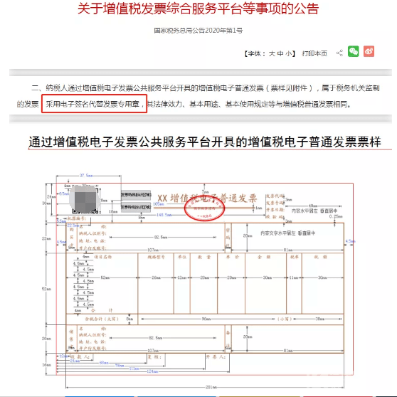Image resolution: width=397 pixels, height=397 pixels.
Task: Click the invoice sample heading 票样
Action: [205, 142]
